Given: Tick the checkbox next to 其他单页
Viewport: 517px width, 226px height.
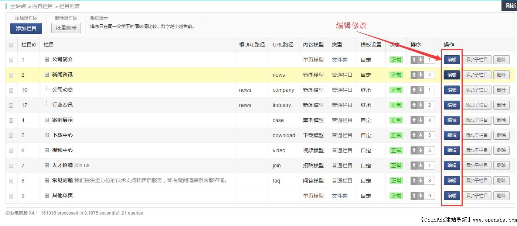Looking at the screenshot, I should [x=11, y=195].
